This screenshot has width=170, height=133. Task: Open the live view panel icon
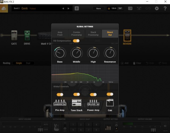point(130,8)
